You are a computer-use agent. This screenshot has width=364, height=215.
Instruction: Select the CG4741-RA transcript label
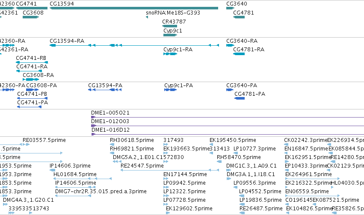point(32,67)
